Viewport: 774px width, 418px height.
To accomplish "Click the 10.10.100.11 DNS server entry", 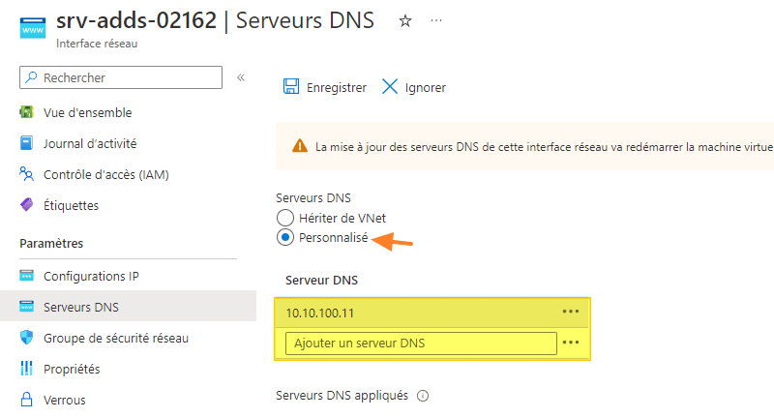I will tap(320, 313).
